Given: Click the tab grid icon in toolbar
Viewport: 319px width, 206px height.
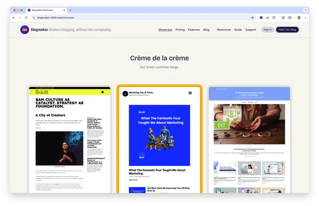Looking at the screenshot, I should click(x=283, y=18).
